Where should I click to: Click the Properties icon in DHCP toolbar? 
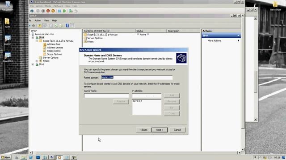click(51, 26)
